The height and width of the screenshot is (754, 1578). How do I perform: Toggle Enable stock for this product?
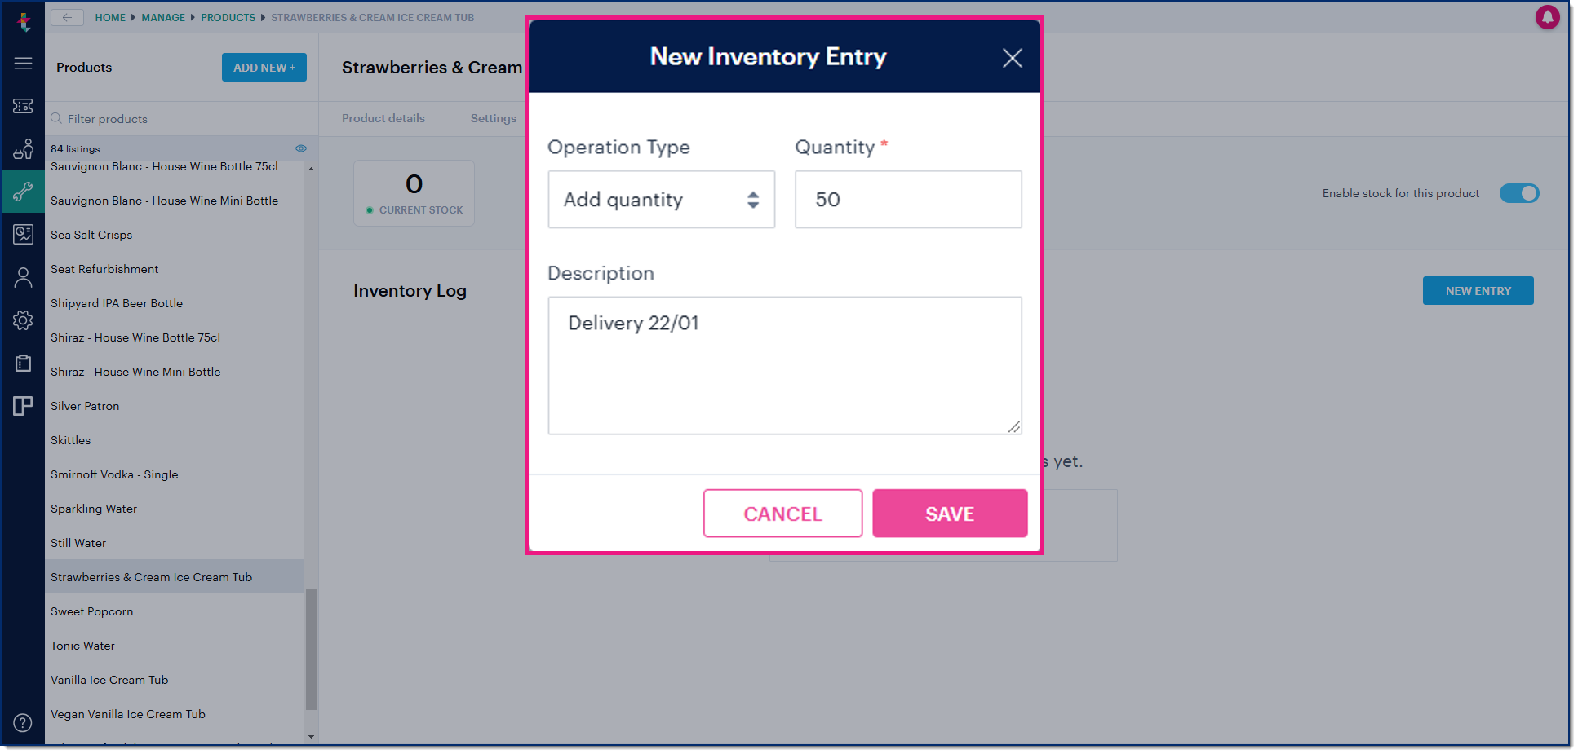(1518, 193)
